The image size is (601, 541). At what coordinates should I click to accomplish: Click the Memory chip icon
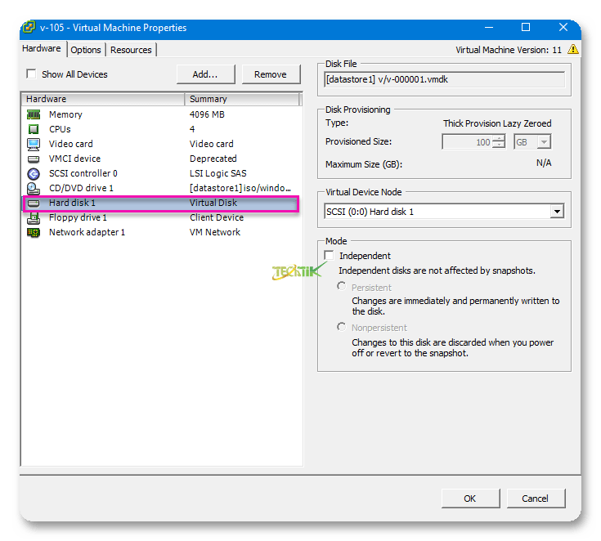[34, 114]
